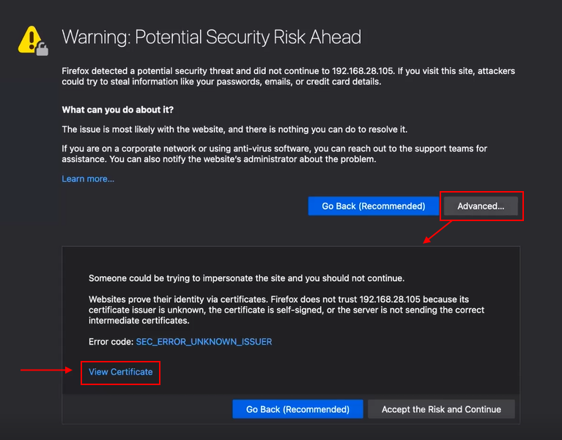Click the "What can you do about it?" subheading
The image size is (562, 440).
tap(117, 110)
